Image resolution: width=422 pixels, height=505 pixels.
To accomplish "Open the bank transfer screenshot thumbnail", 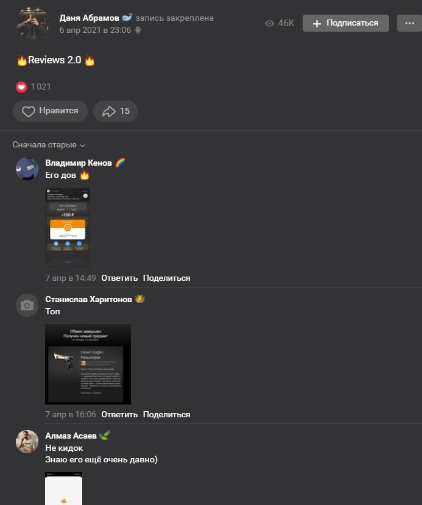I will [x=67, y=228].
